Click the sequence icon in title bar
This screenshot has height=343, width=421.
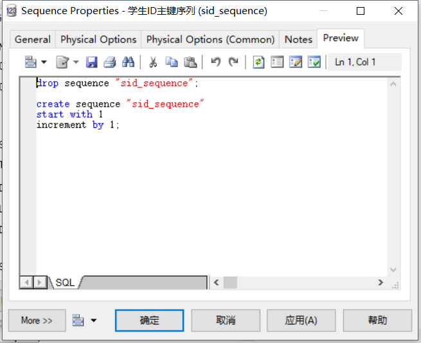(12, 11)
